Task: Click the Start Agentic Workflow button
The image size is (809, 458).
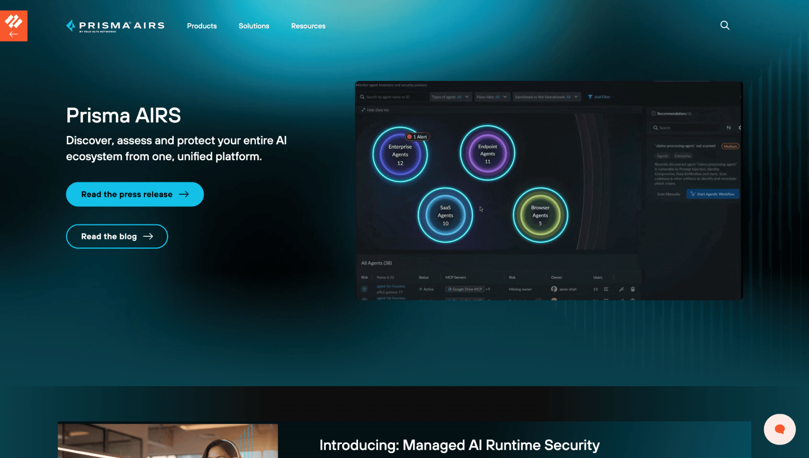Action: point(712,194)
